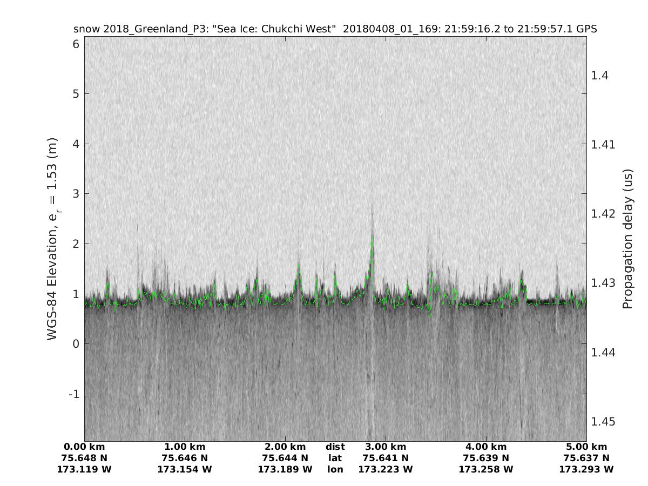Click the 'lat' row label
Viewport: 648px width, 486px height.
click(x=335, y=458)
